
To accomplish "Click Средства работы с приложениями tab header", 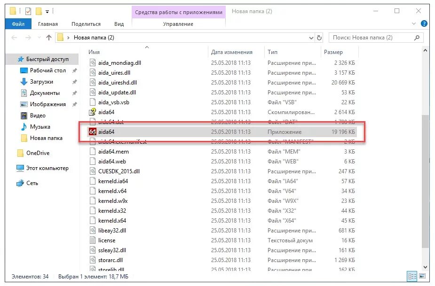I will click(178, 12).
